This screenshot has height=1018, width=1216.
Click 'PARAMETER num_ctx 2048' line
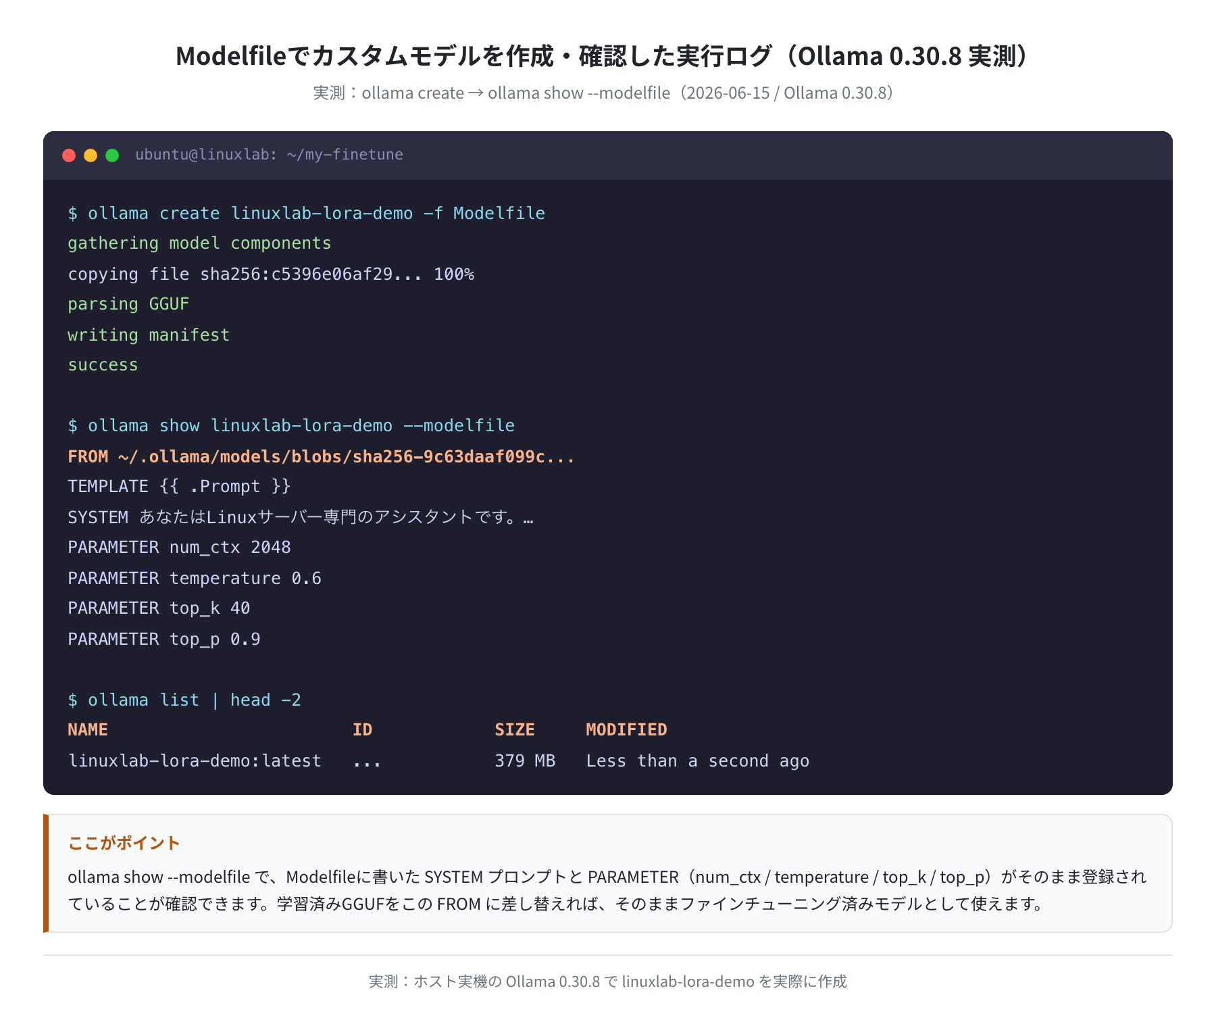click(x=179, y=548)
